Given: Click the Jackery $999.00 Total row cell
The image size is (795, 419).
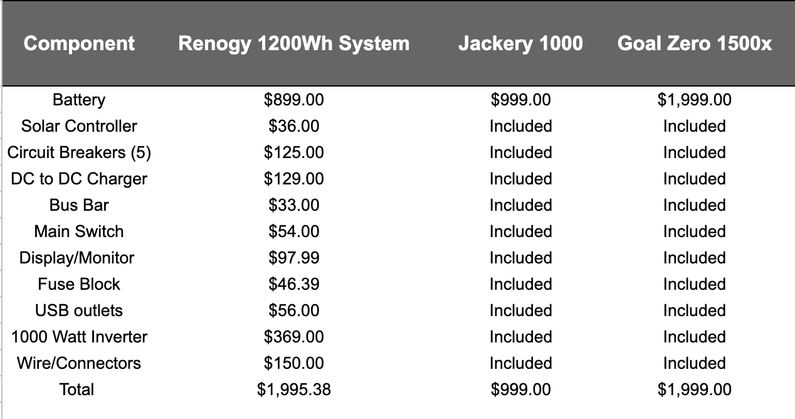Looking at the screenshot, I should click(x=520, y=390).
